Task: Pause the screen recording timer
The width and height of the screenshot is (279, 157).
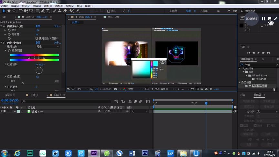Action: coord(263,19)
